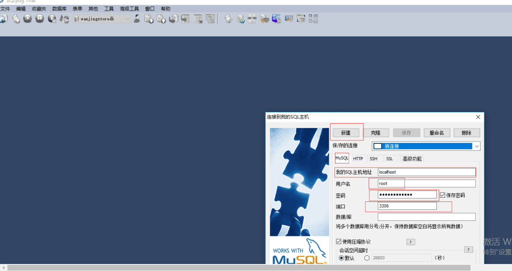Open the database sync icon with a globe

click(240, 19)
